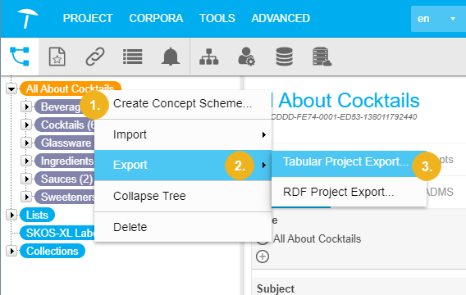Viewport: 466px width, 295px height.
Task: Expand the Beverages tree node
Action: click(26, 107)
